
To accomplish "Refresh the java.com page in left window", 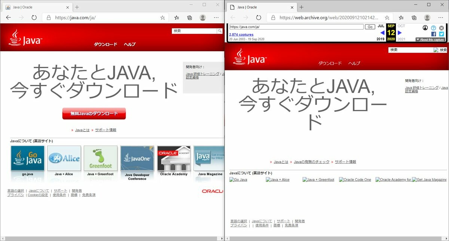I will point(34,18).
